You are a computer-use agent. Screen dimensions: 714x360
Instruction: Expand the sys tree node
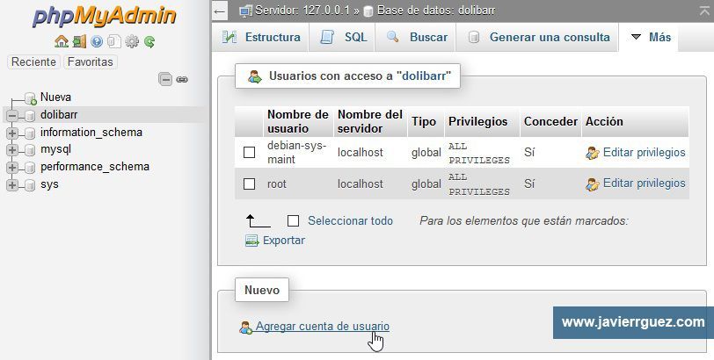click(12, 185)
